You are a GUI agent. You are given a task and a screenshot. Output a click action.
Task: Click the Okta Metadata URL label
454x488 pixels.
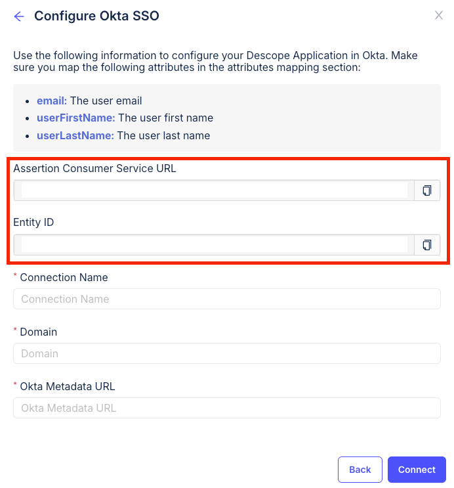68,386
